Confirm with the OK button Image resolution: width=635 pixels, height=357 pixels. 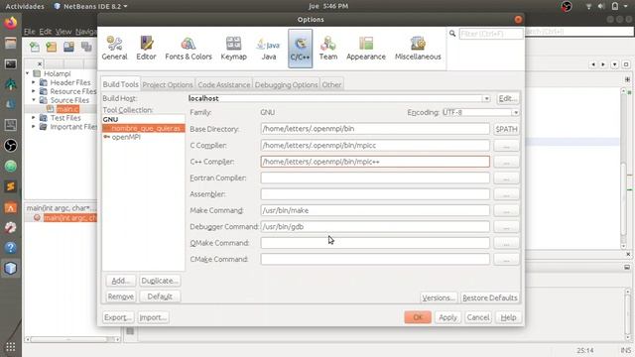418,317
